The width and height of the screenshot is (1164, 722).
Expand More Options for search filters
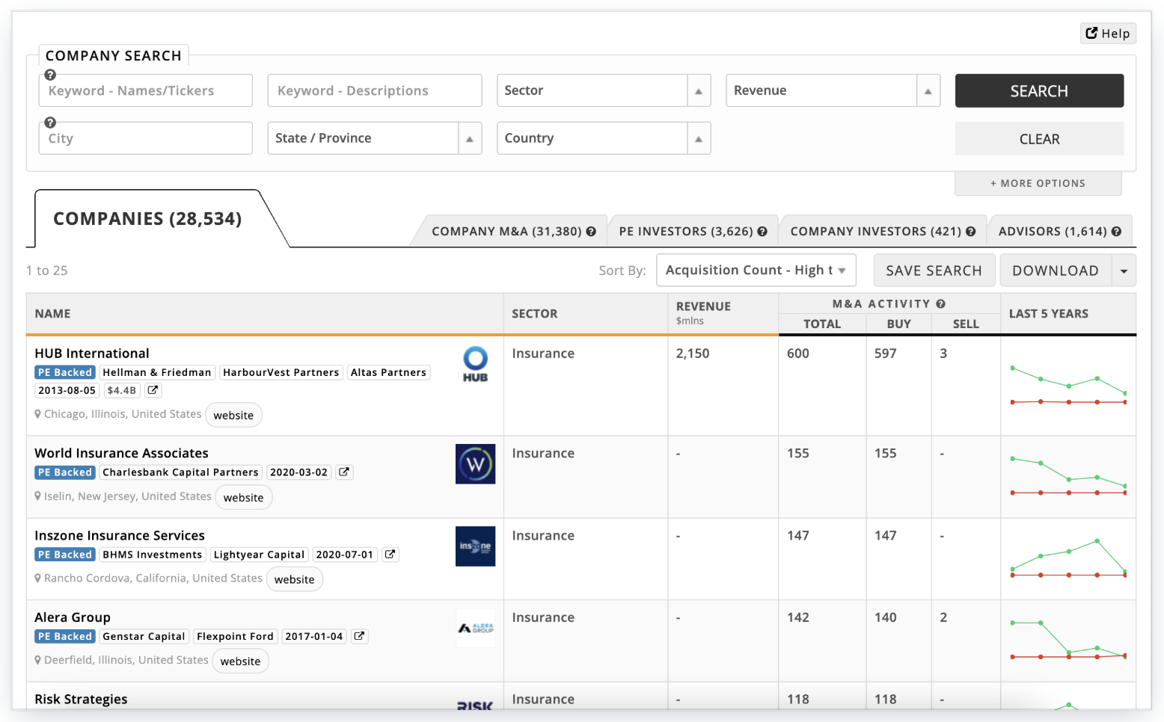(x=1038, y=184)
